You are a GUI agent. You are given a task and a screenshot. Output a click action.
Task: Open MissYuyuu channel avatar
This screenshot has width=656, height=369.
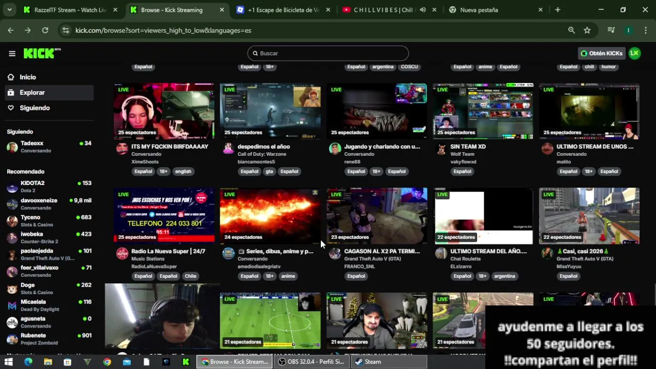(x=547, y=253)
